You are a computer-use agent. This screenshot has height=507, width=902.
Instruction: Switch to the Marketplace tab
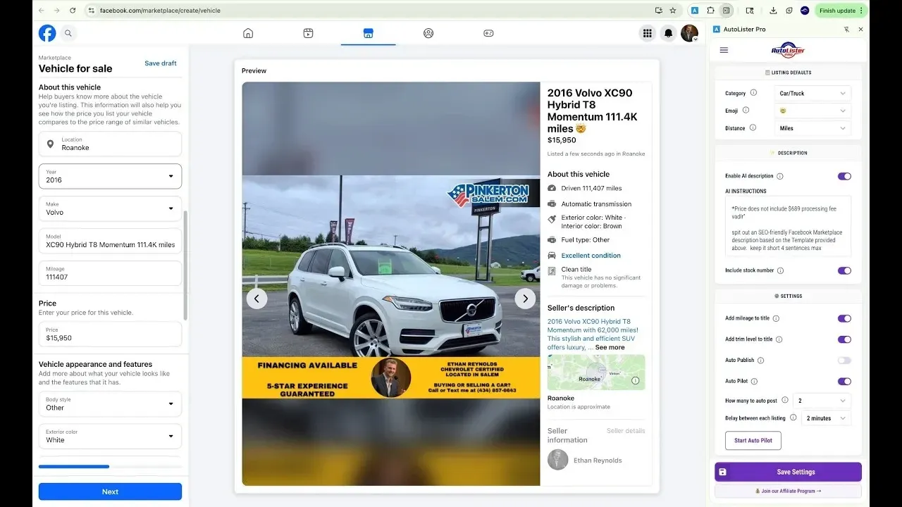point(368,32)
